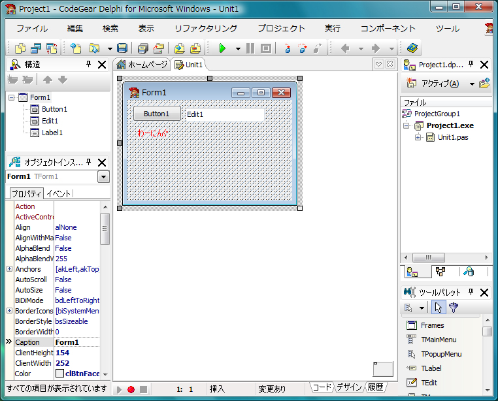
Task: Click the record macro red circle
Action: tap(131, 389)
